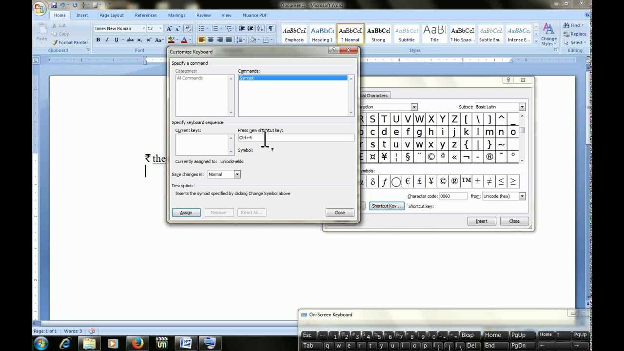624x351 pixels.
Task: Open Internet Explorer from the taskbar
Action: [65, 343]
